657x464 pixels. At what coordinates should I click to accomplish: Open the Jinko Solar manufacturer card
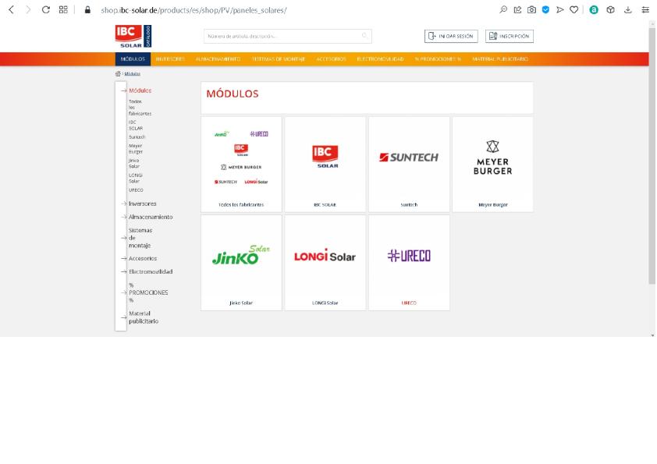(x=241, y=263)
